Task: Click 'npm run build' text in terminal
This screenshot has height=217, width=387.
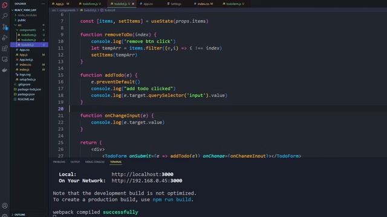Action: click(x=172, y=200)
